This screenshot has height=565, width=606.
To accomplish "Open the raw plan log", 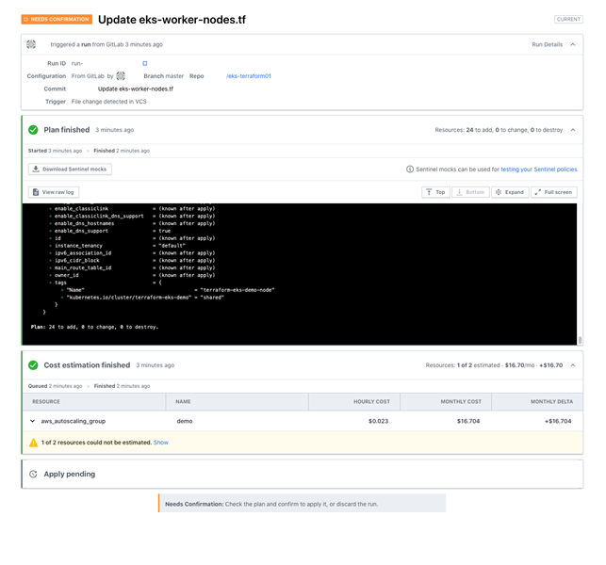I will pyautogui.click(x=54, y=192).
